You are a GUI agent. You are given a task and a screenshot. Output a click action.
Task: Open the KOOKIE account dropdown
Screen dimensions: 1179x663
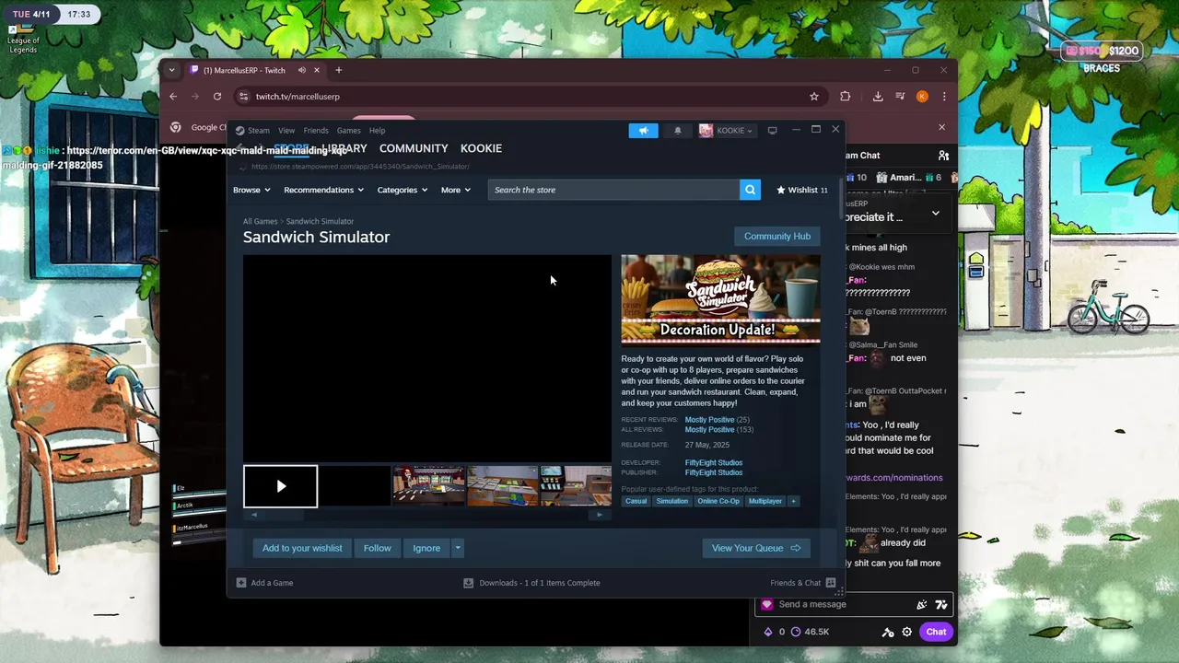point(726,131)
